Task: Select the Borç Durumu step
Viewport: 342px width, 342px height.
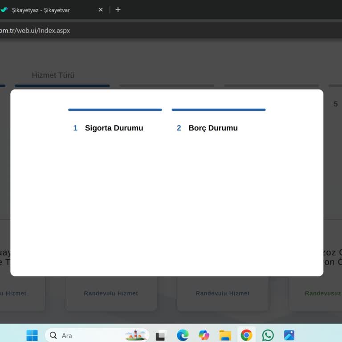Action: [x=213, y=128]
